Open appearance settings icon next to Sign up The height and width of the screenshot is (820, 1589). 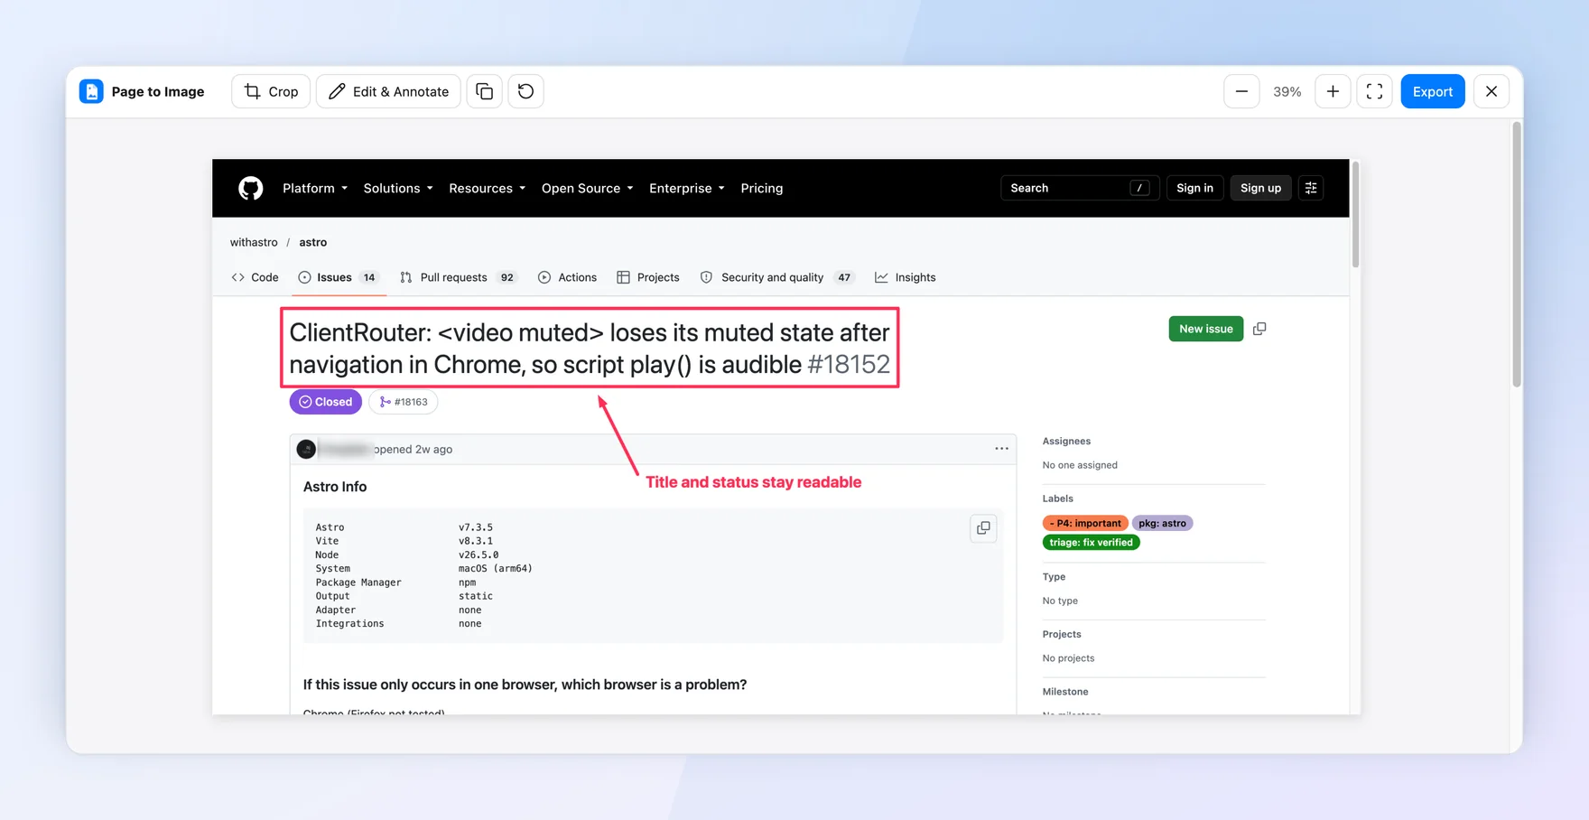(1311, 188)
